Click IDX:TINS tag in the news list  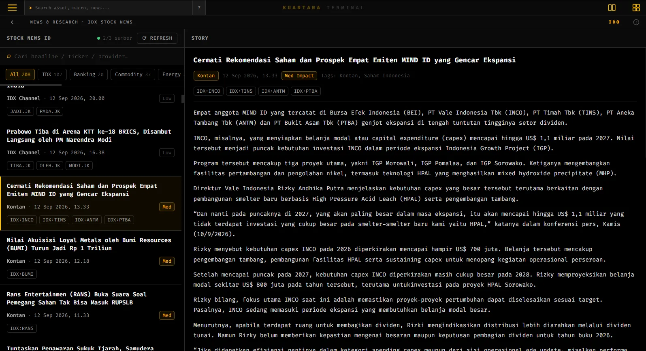tap(54, 220)
